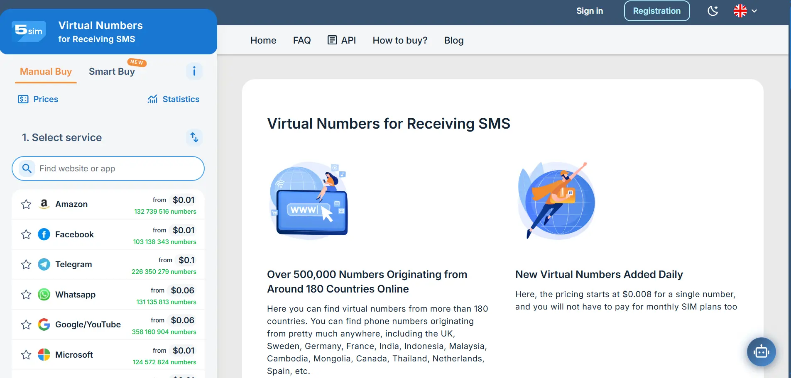Click the Google logo icon
The height and width of the screenshot is (378, 791).
coord(44,324)
